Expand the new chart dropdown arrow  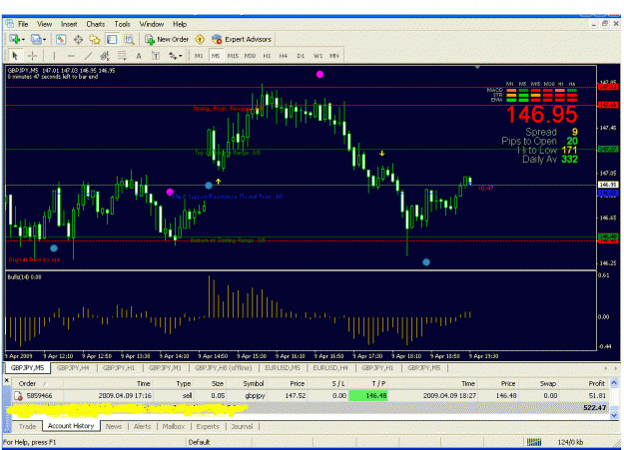[x=24, y=39]
